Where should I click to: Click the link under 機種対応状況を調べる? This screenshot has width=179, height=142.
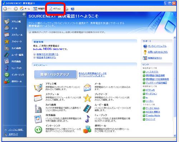pyautogui.click(x=46, y=58)
